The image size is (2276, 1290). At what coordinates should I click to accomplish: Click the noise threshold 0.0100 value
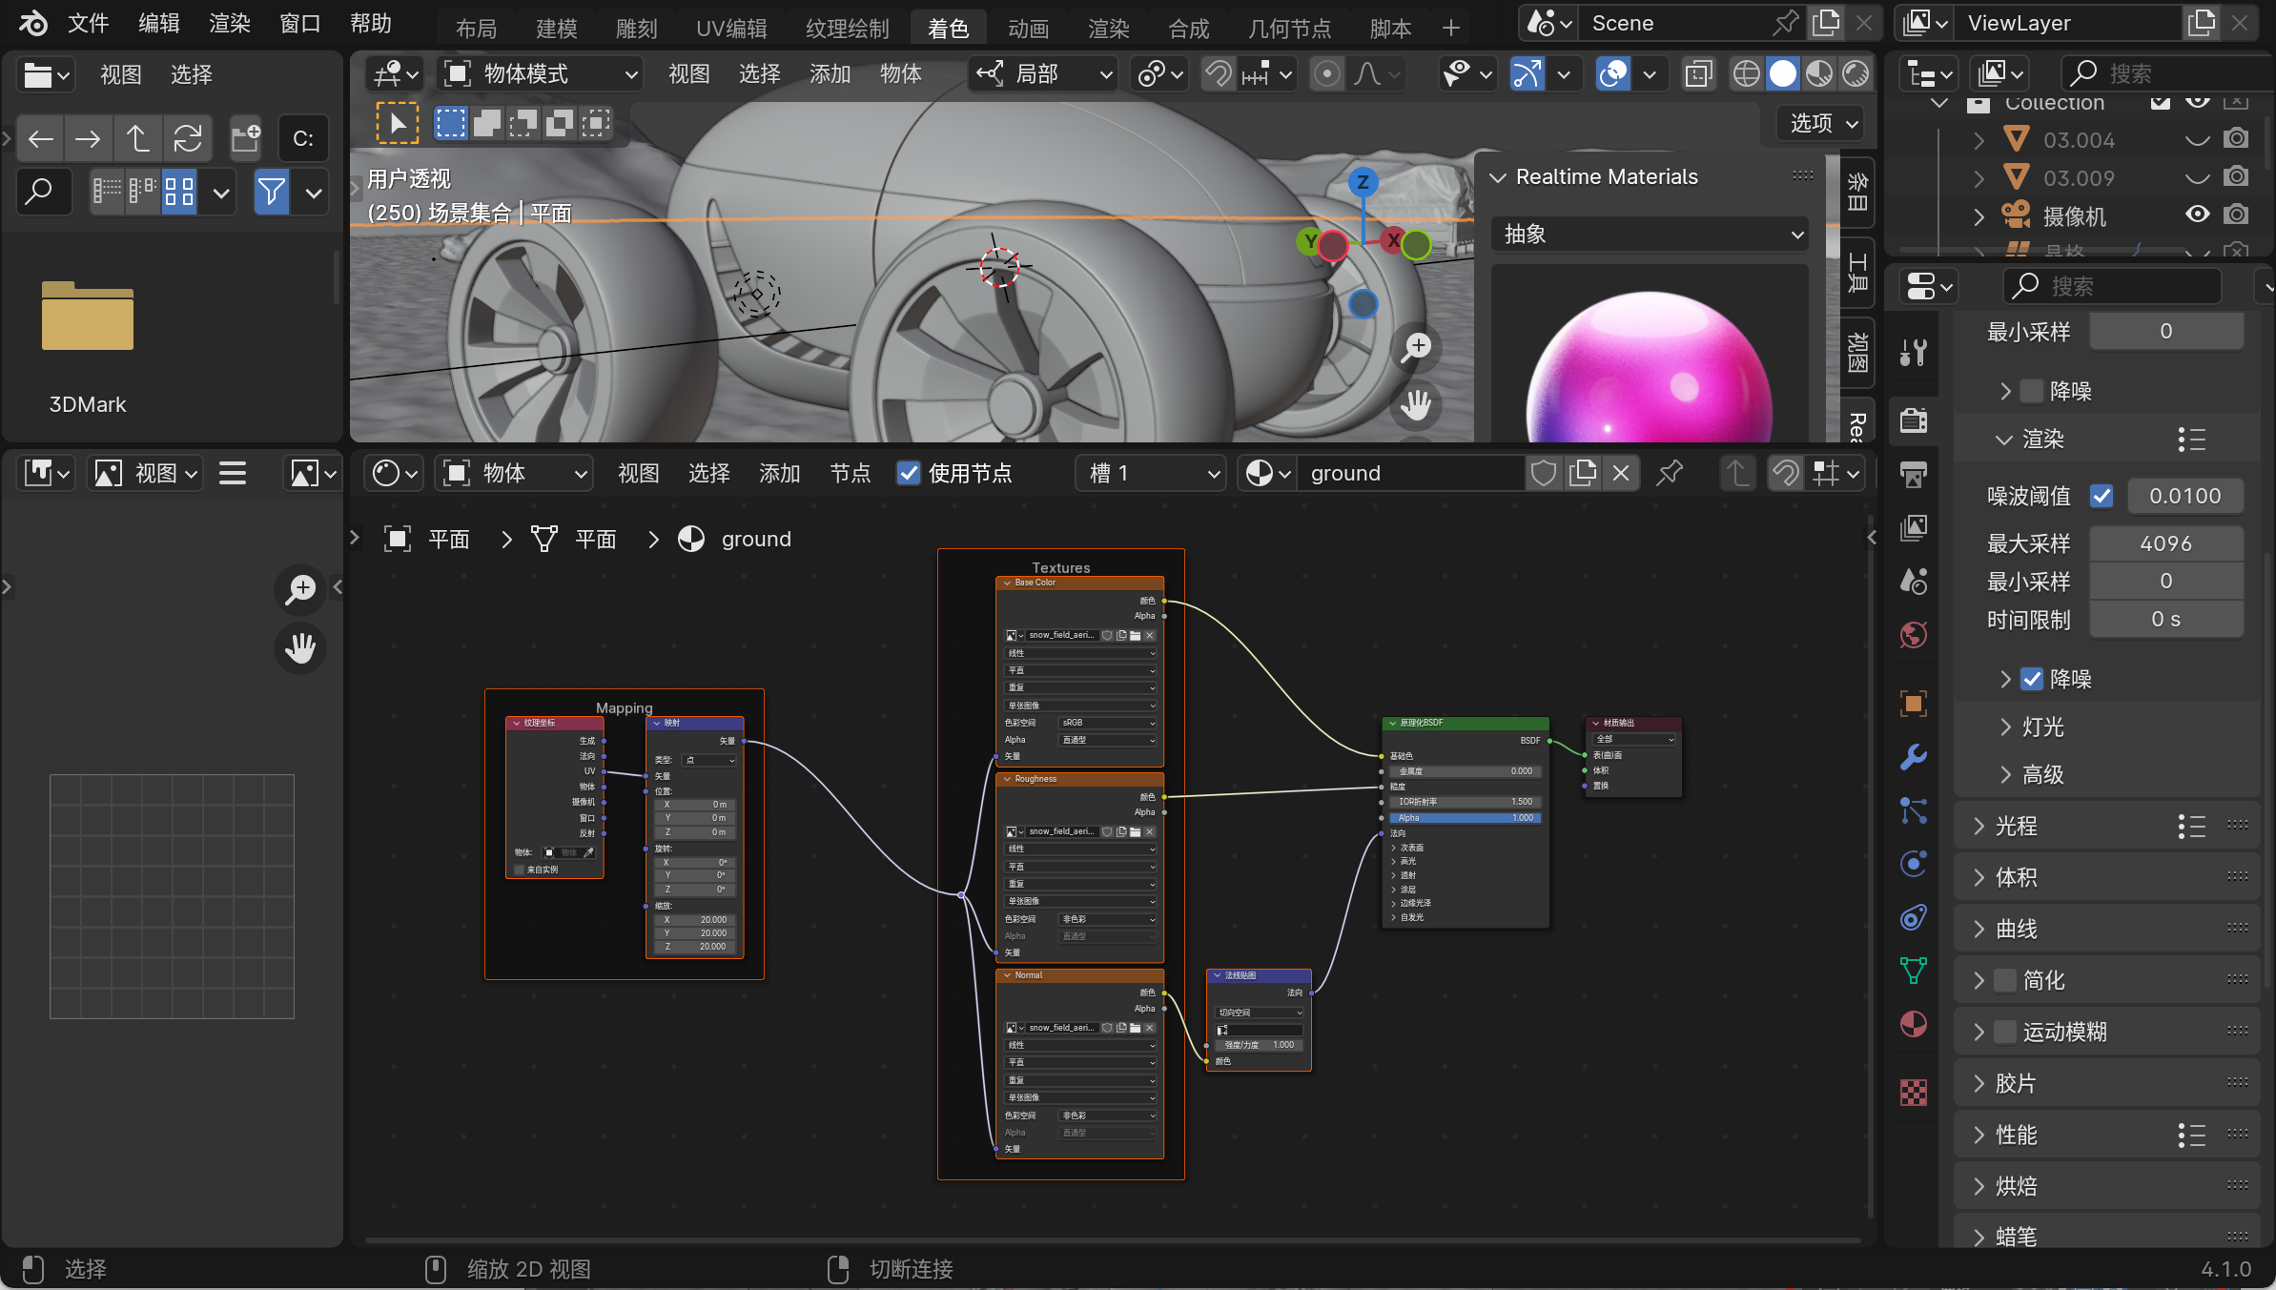coord(2184,496)
